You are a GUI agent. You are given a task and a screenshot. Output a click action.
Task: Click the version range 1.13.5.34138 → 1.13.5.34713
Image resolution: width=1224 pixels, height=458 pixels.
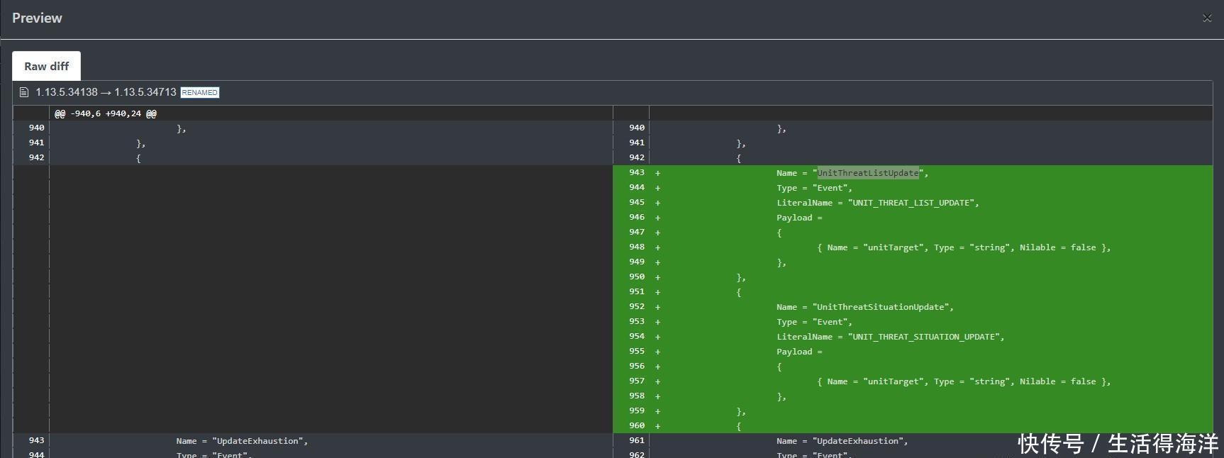coord(106,92)
